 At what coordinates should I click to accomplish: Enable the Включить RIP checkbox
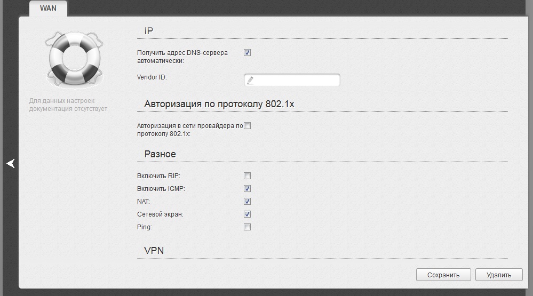[247, 175]
